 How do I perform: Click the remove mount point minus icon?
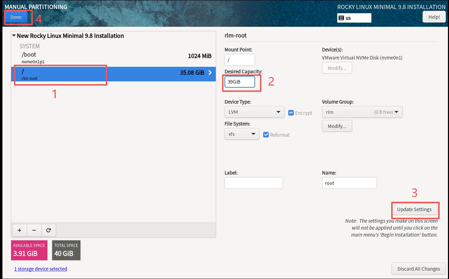point(34,230)
